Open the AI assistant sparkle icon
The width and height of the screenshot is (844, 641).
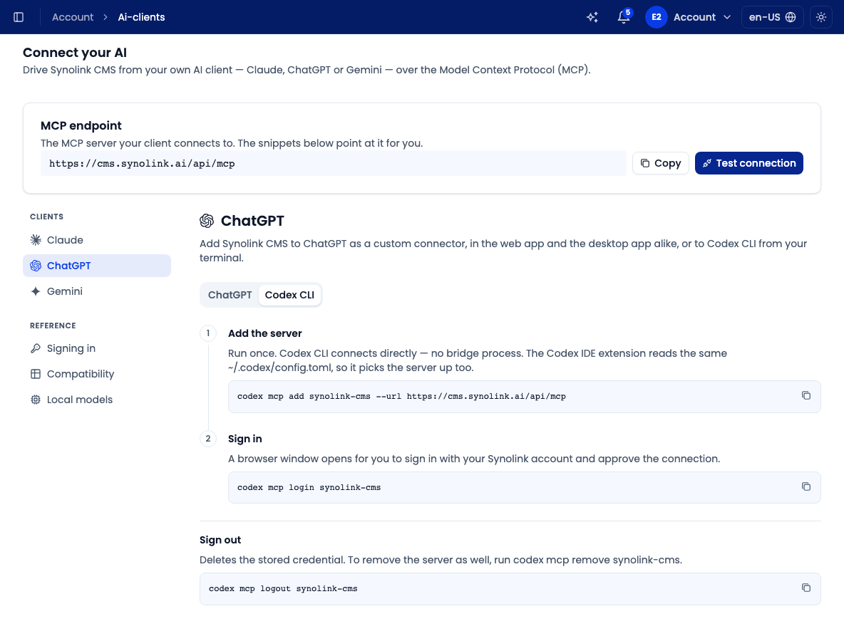[x=592, y=17]
